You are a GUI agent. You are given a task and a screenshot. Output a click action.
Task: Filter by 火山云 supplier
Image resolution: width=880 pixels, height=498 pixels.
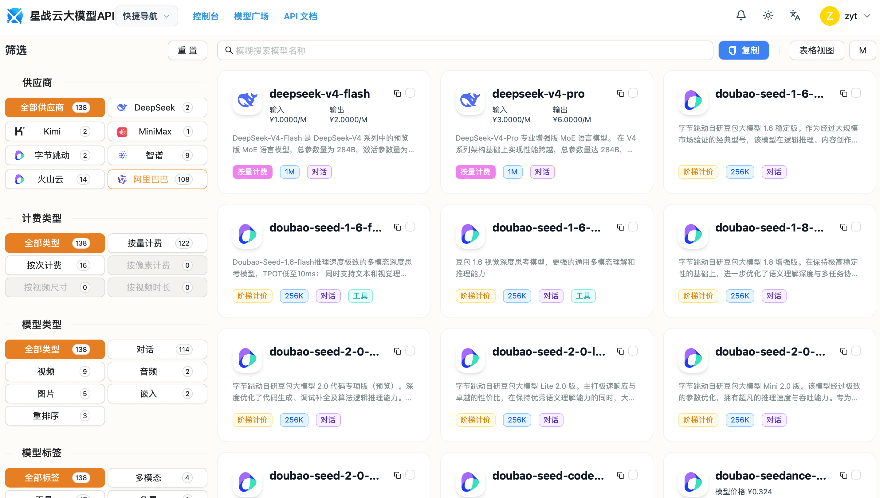(x=55, y=179)
